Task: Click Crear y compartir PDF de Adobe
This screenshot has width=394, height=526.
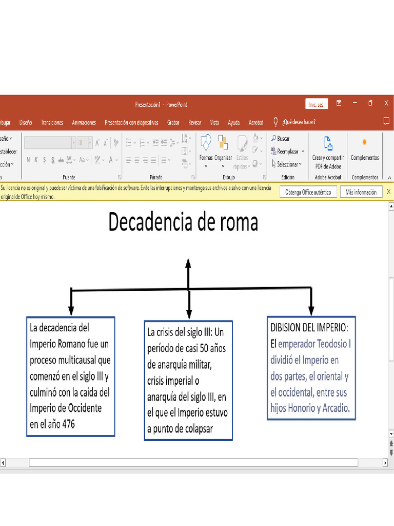Action: coord(328,152)
